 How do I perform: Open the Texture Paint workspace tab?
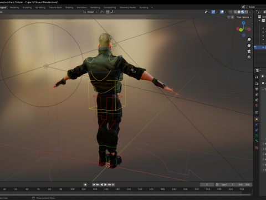coord(55,7)
